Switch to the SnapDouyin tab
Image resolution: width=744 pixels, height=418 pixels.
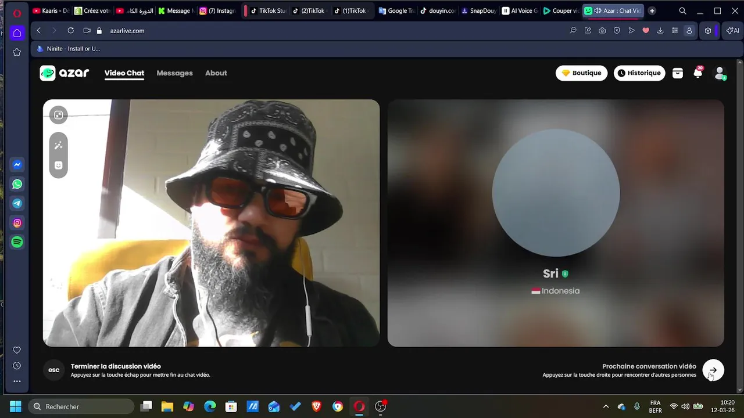(x=479, y=10)
